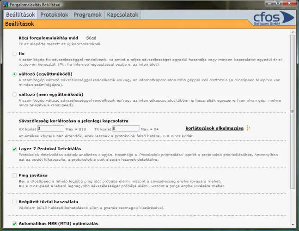Minimize the Forgalomalakítás Beállításai window

point(269,3)
